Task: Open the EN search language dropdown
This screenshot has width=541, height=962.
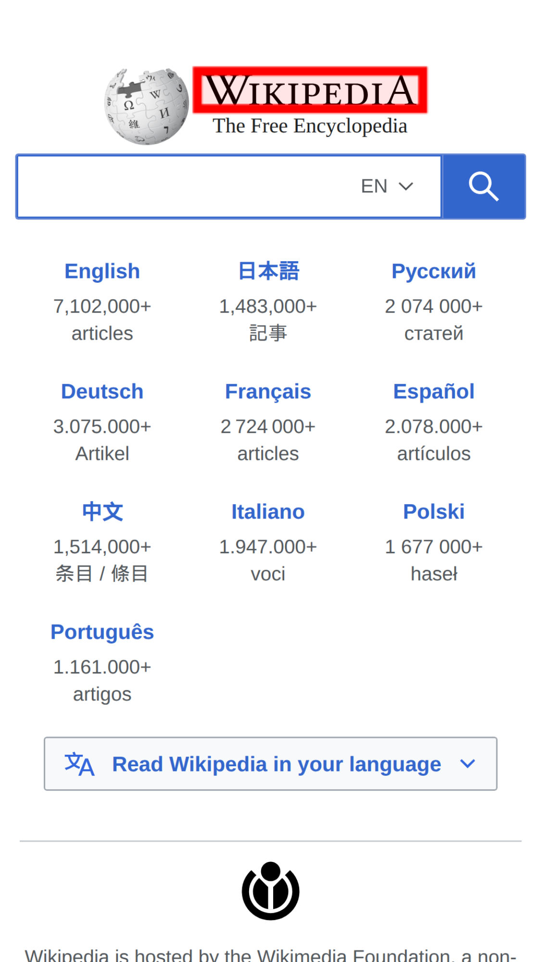Action: [386, 187]
